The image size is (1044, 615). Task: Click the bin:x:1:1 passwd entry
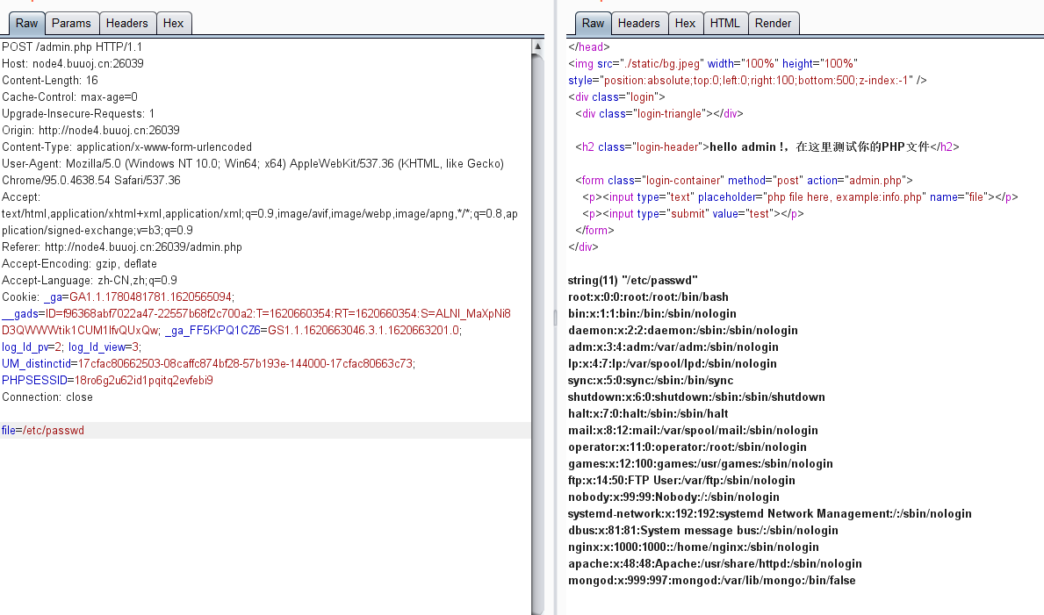652,313
